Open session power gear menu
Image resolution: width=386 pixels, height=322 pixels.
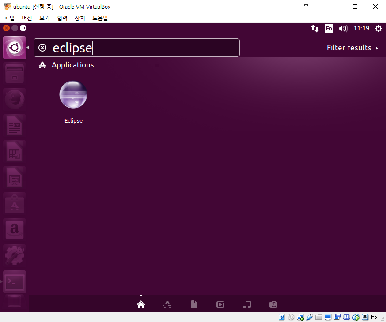[378, 29]
